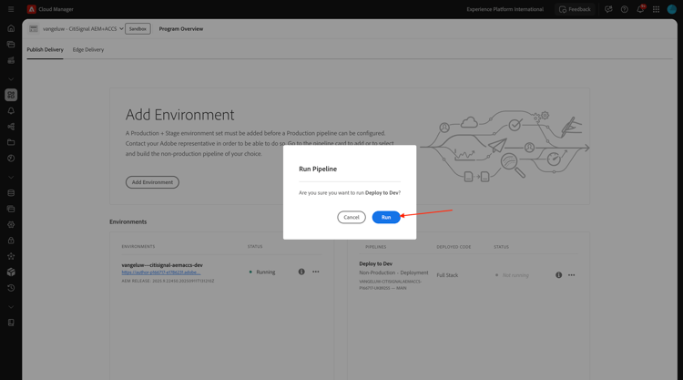This screenshot has height=380, width=683.
Task: Go to Home via sidebar house icon
Action: [11, 28]
